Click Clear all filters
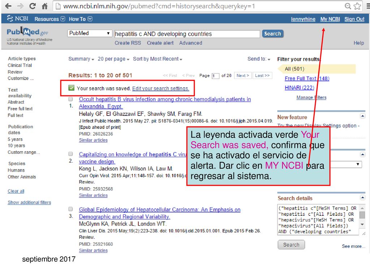The image size is (370, 278). [16, 191]
